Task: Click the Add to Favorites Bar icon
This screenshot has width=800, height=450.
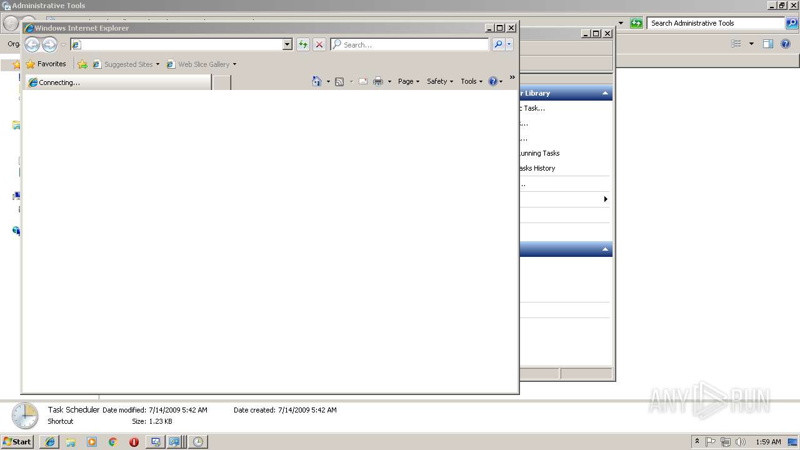Action: (82, 64)
